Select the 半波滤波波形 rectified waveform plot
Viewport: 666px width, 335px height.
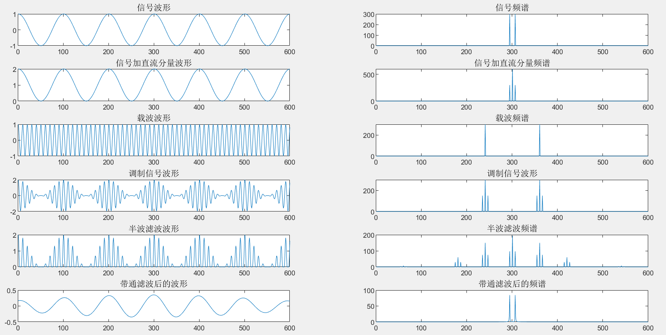154,251
